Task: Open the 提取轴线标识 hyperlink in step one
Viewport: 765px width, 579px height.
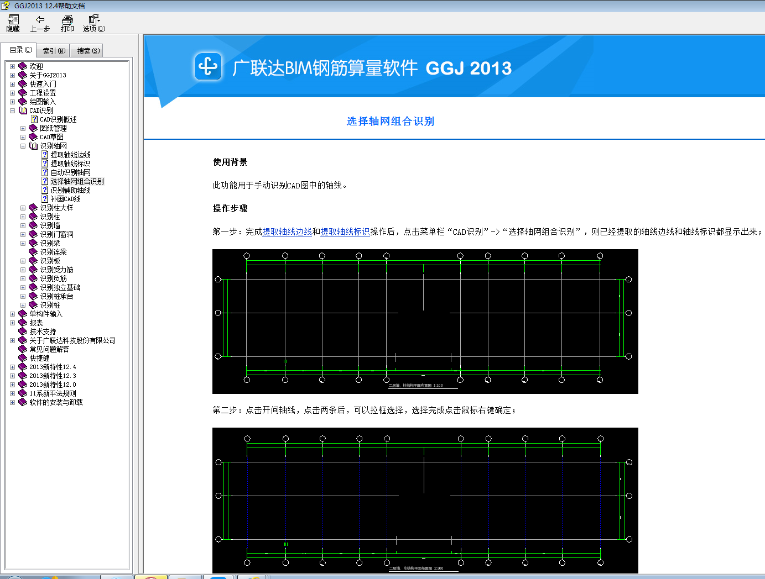Action: pyautogui.click(x=345, y=231)
